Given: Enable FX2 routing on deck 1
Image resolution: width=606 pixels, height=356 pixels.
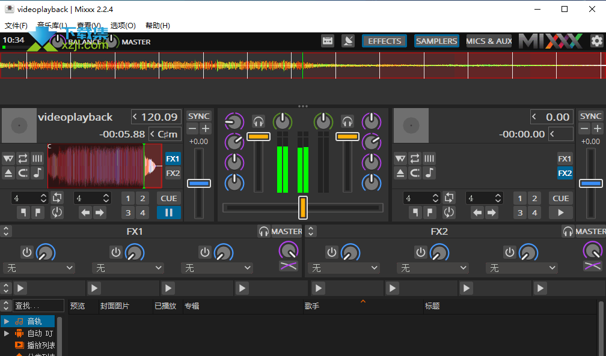Looking at the screenshot, I should 173,173.
